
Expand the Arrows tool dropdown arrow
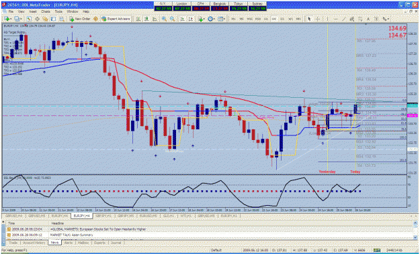(x=388, y=19)
